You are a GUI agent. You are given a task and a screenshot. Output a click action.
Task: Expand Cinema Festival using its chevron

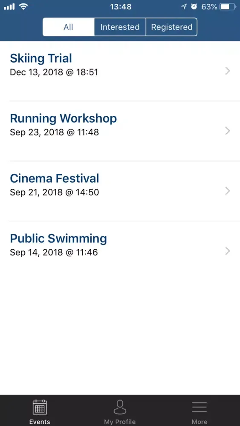pyautogui.click(x=228, y=191)
